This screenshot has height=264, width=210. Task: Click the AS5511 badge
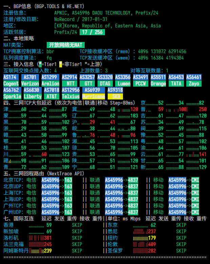[158, 77]
